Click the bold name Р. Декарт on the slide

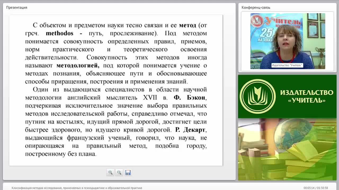pyautogui.click(x=190, y=130)
